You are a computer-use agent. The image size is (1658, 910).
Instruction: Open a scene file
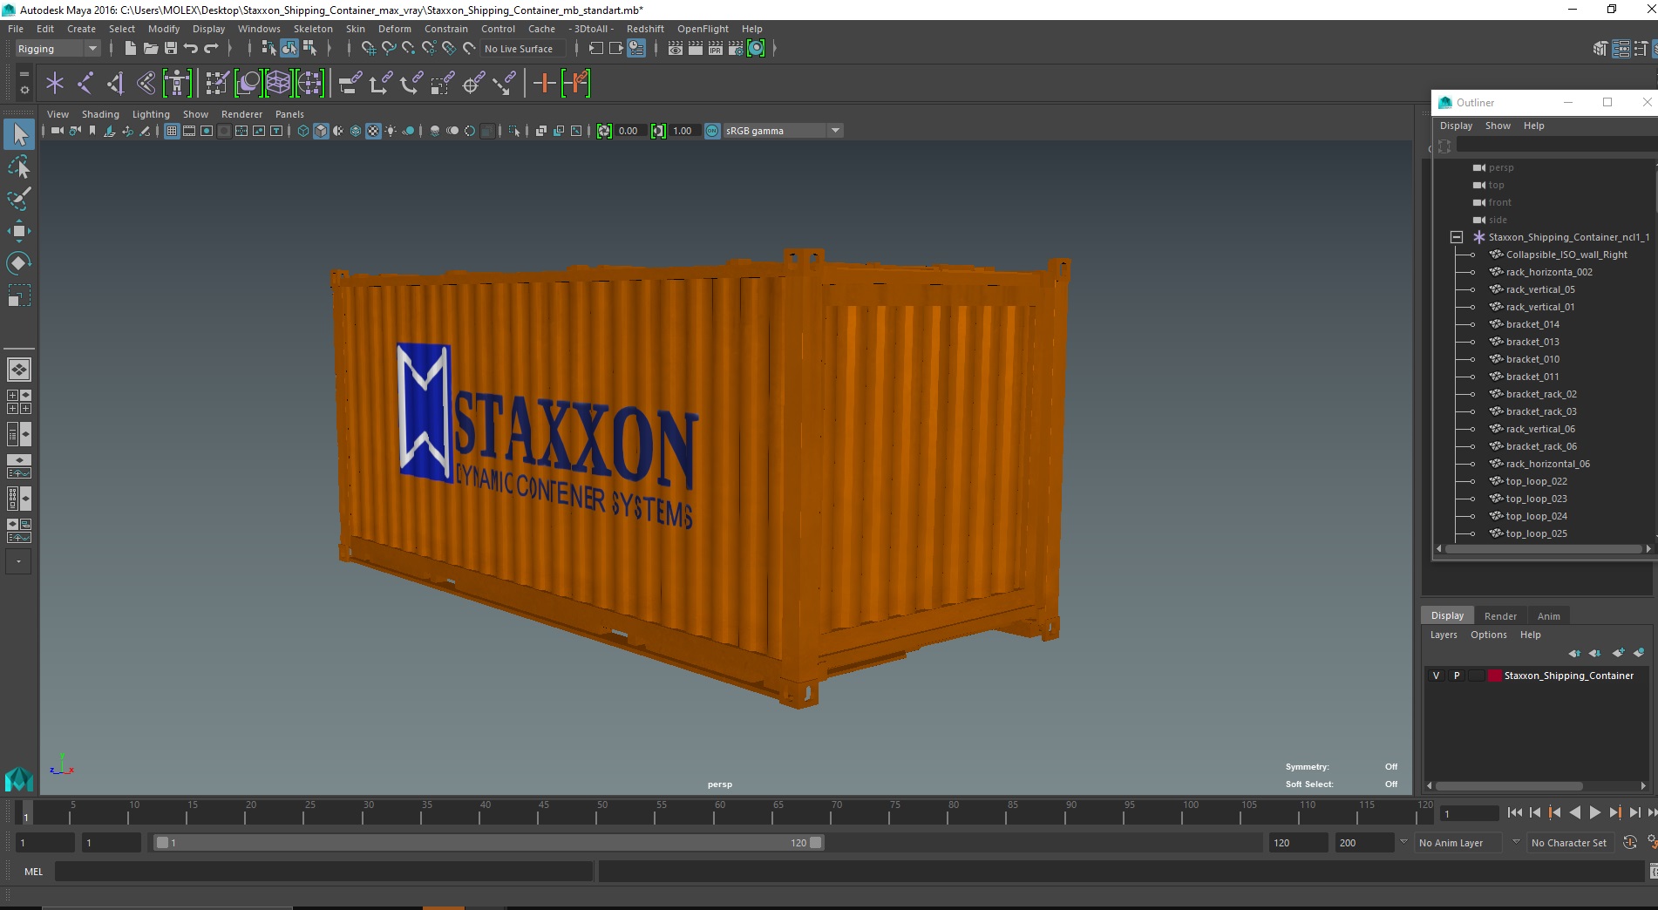pos(150,49)
